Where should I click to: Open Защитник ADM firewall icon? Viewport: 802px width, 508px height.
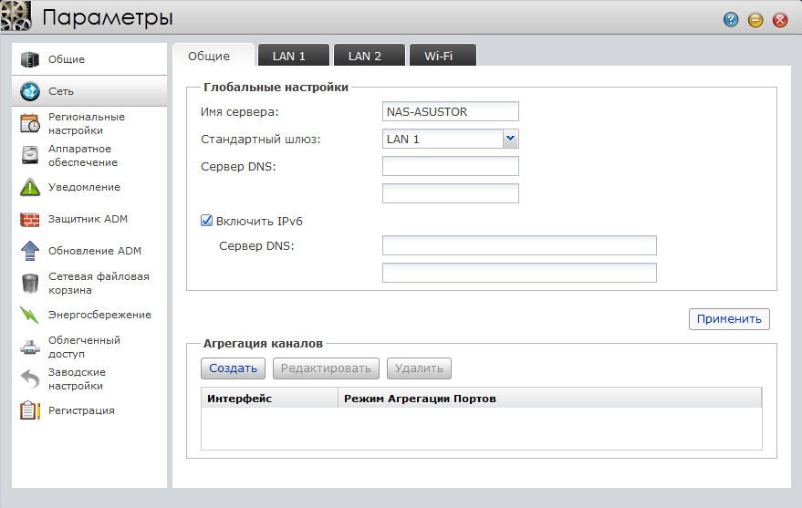30,219
